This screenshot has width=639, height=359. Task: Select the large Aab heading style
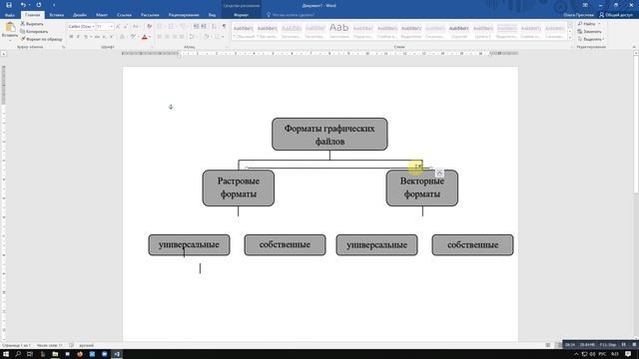click(339, 31)
